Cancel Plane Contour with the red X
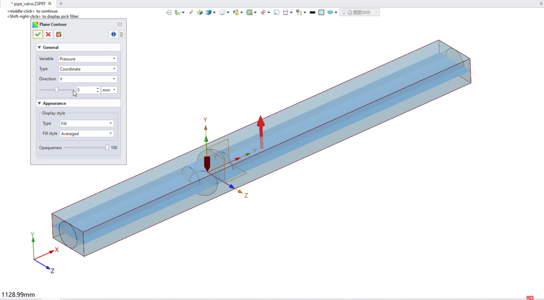The image size is (544, 300). pyautogui.click(x=48, y=34)
